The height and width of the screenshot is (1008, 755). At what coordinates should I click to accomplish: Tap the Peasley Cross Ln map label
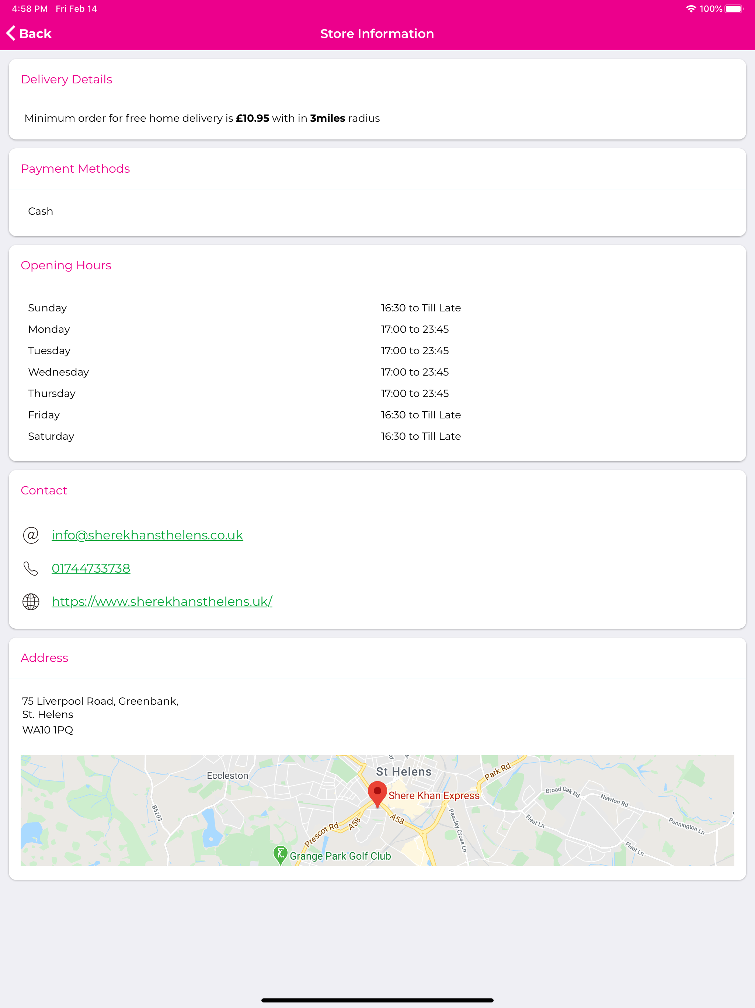coord(458,830)
